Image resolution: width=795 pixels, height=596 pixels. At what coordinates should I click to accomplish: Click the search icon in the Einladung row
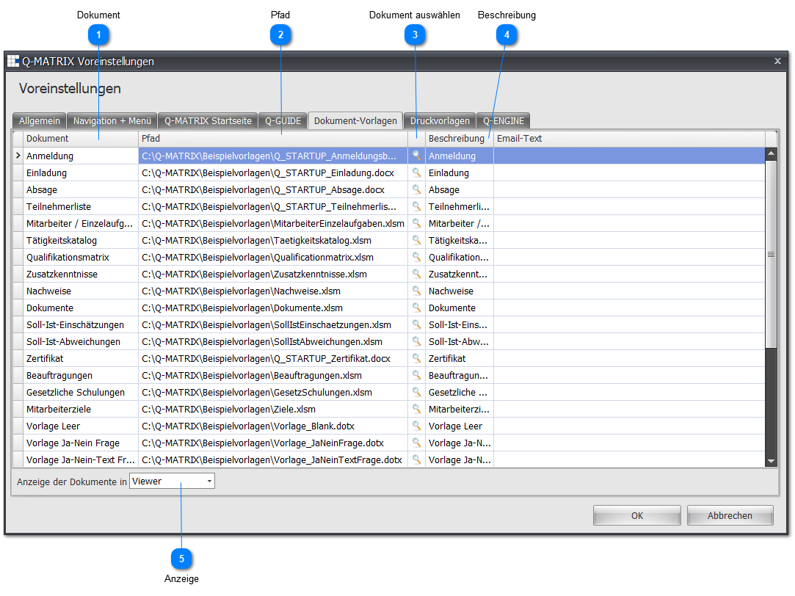coord(416,172)
